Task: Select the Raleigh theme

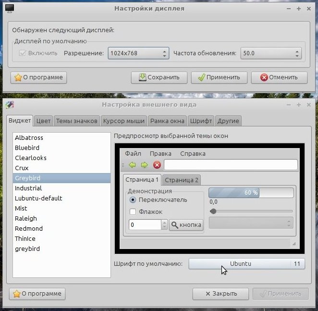Action: 61,218
